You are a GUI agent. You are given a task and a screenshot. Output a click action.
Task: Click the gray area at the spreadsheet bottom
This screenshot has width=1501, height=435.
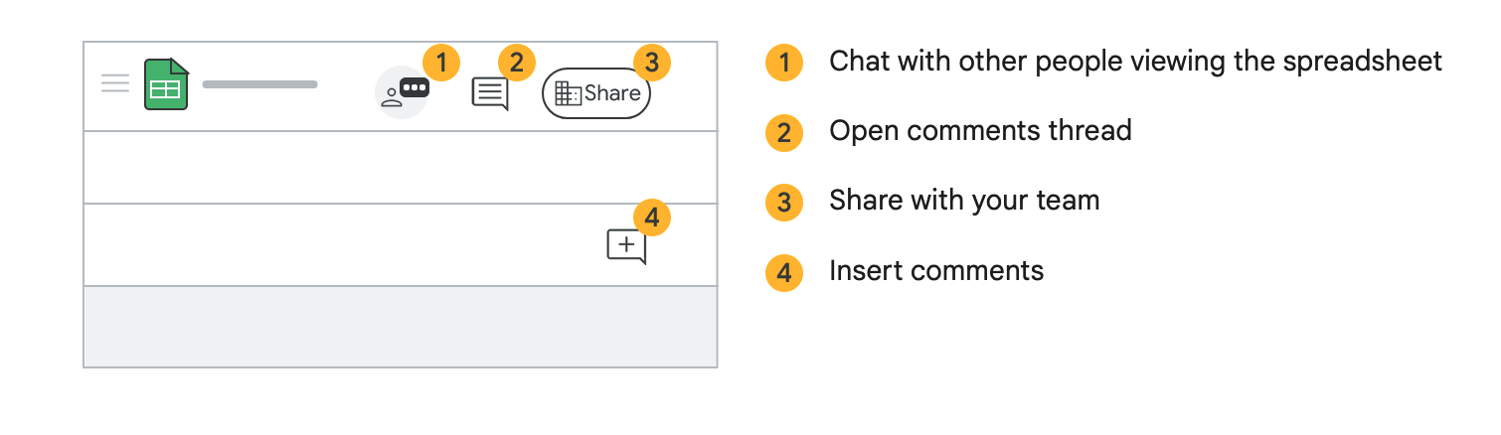400,327
